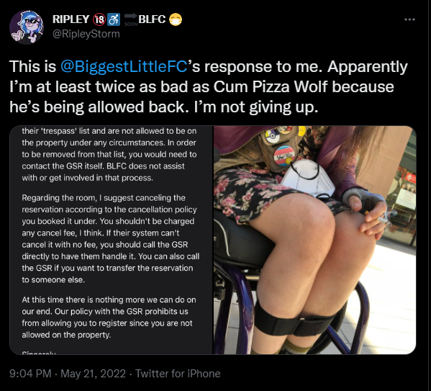Open the @RipleyStorm handle
This screenshot has height=391, width=431.
[86, 34]
